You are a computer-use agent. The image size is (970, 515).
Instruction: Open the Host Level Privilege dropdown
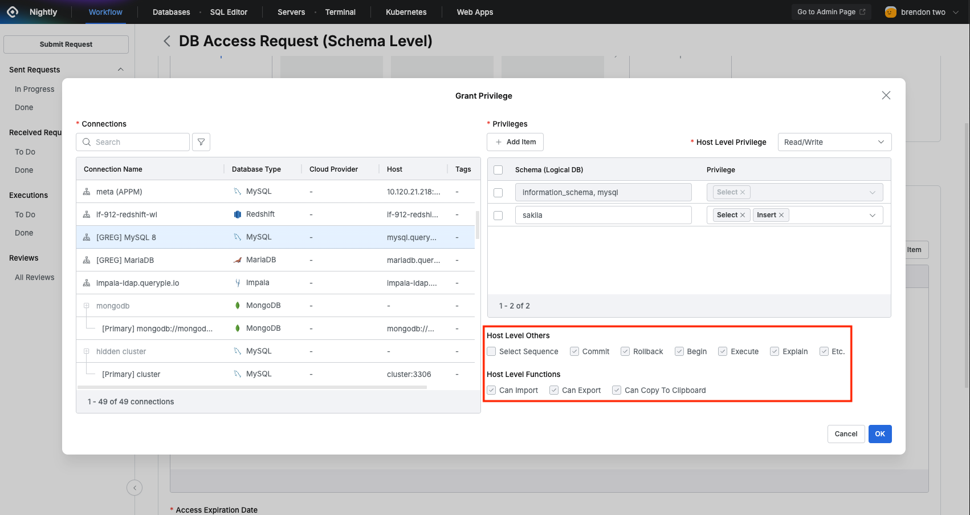(834, 142)
